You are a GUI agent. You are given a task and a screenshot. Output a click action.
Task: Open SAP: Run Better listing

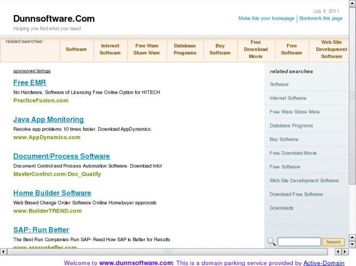tap(41, 230)
